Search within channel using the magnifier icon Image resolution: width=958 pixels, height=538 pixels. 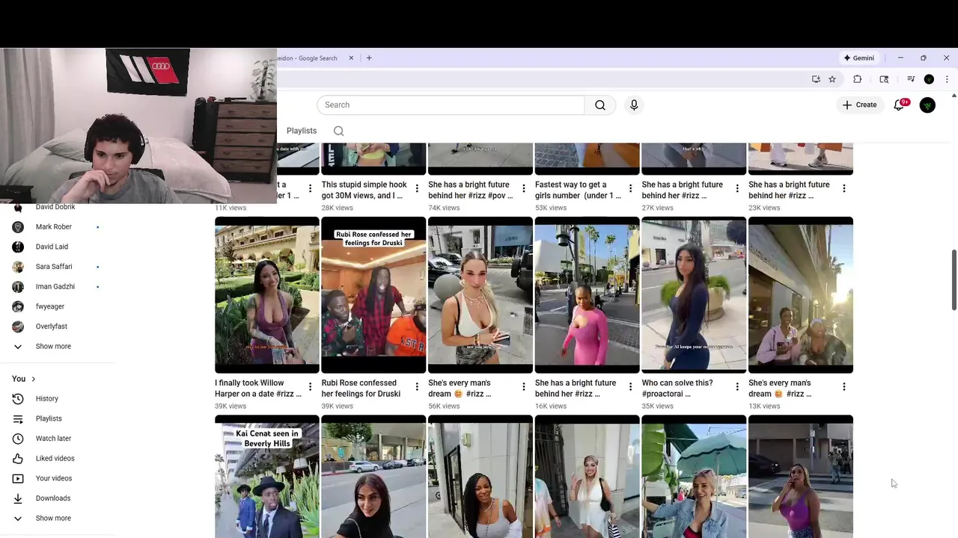coord(339,131)
